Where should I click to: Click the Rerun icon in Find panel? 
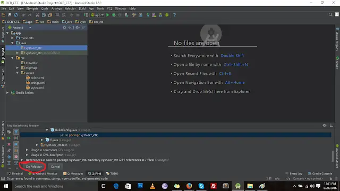click(x=9, y=138)
